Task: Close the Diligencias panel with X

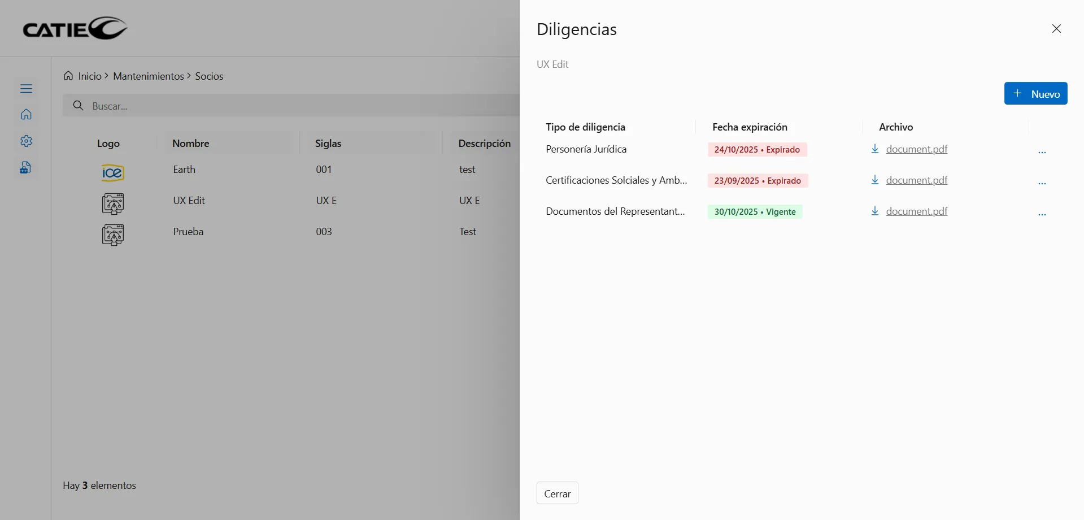Action: tap(1056, 29)
